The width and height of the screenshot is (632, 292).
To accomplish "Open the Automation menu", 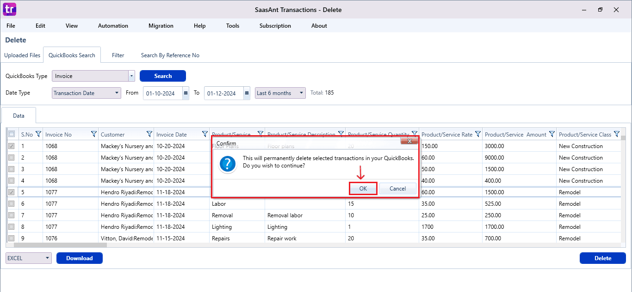I will coord(113,26).
